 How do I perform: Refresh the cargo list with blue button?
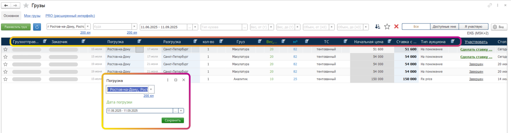coord(37,27)
